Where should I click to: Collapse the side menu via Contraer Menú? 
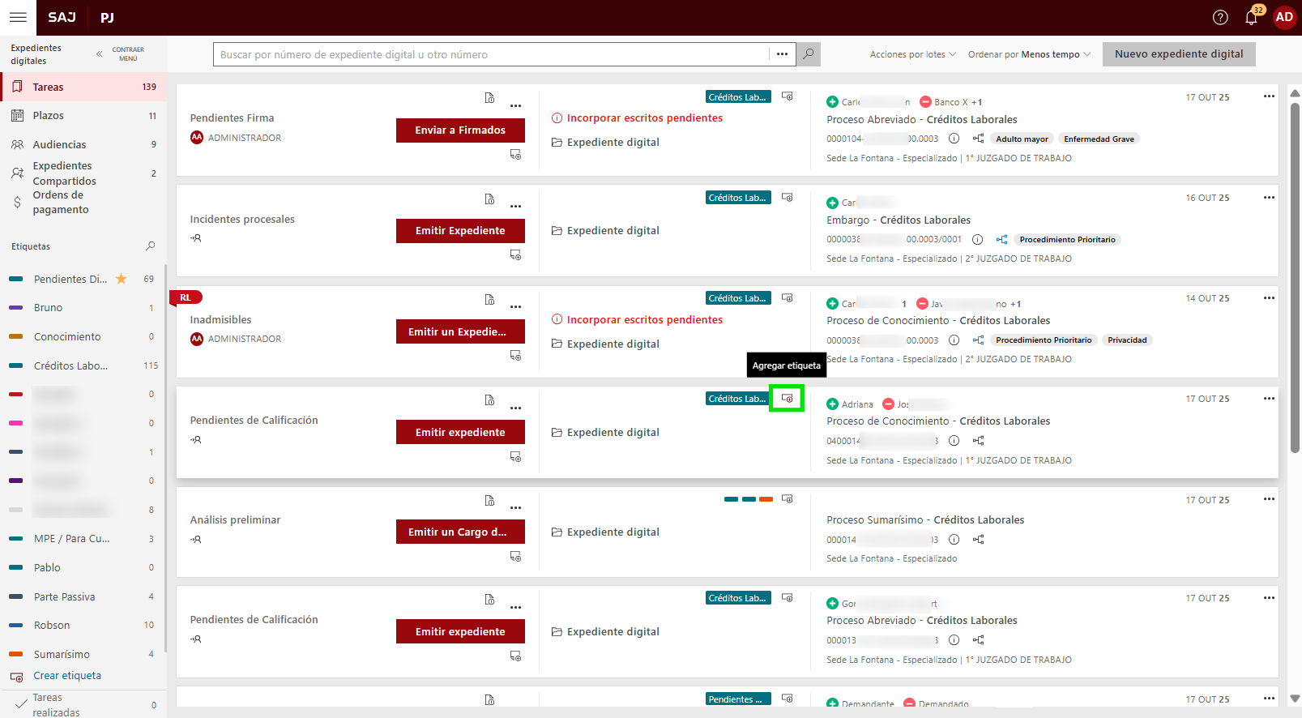coord(121,54)
